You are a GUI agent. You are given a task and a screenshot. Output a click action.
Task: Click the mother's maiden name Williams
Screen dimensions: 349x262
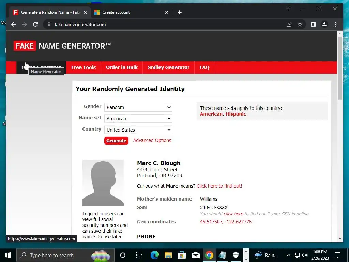click(x=209, y=199)
